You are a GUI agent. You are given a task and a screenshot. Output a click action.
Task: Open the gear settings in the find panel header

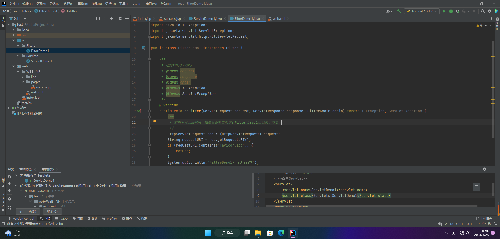tap(484, 169)
